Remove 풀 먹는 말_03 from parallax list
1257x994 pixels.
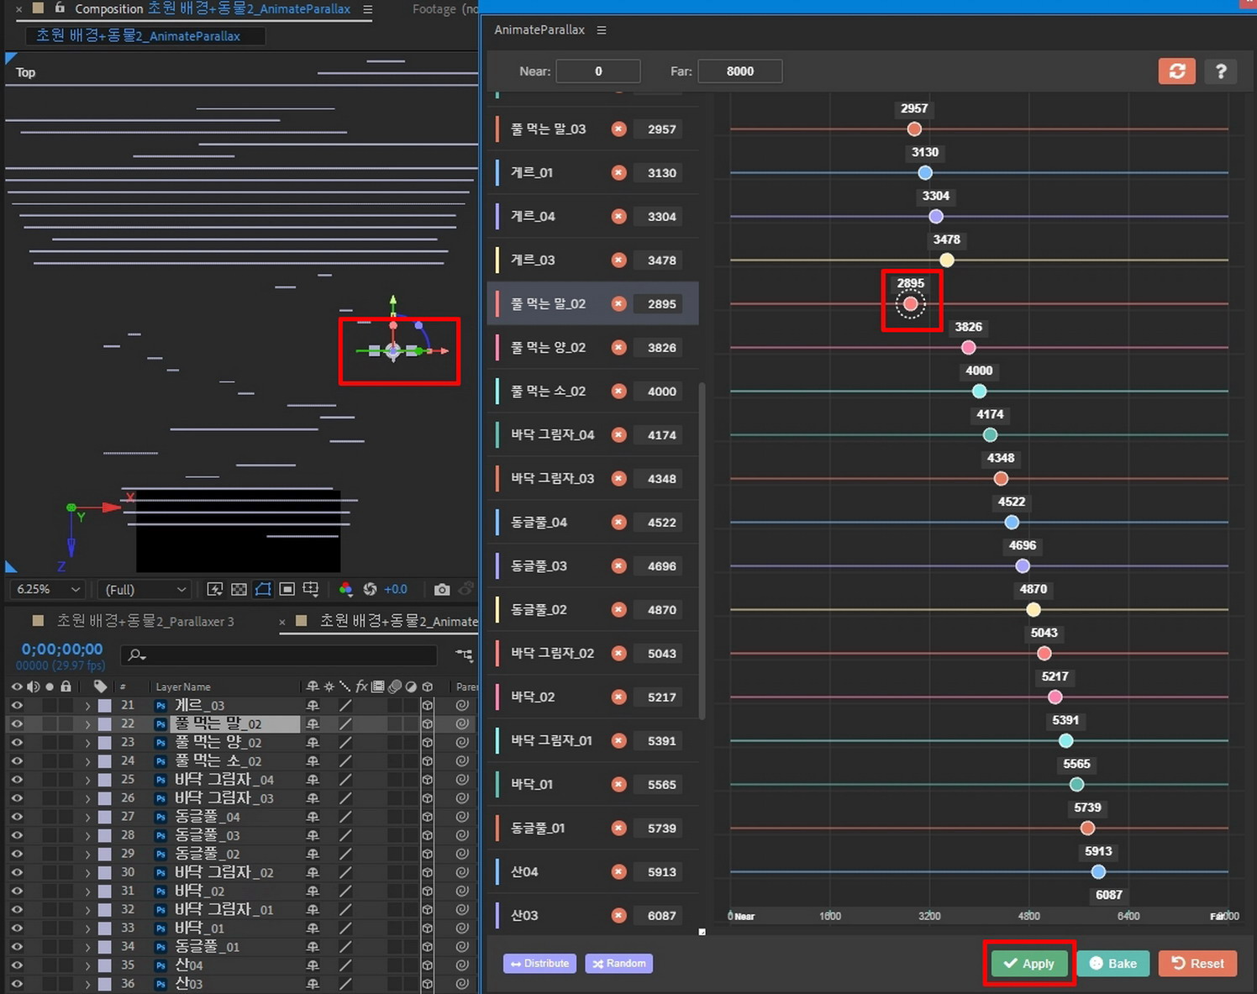click(618, 129)
